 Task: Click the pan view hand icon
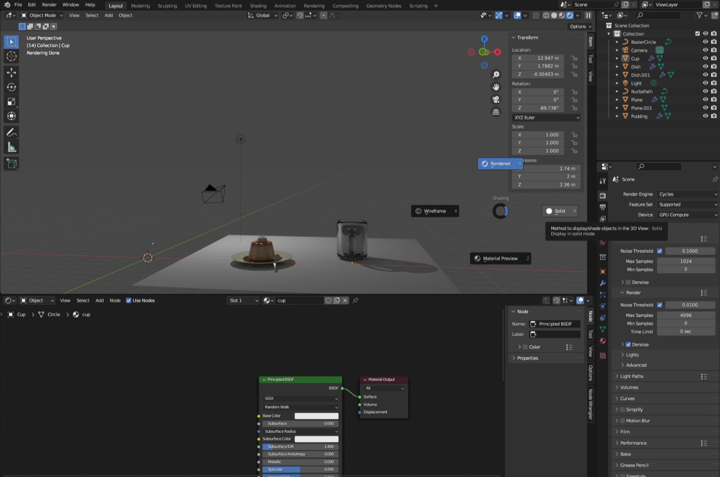(496, 87)
